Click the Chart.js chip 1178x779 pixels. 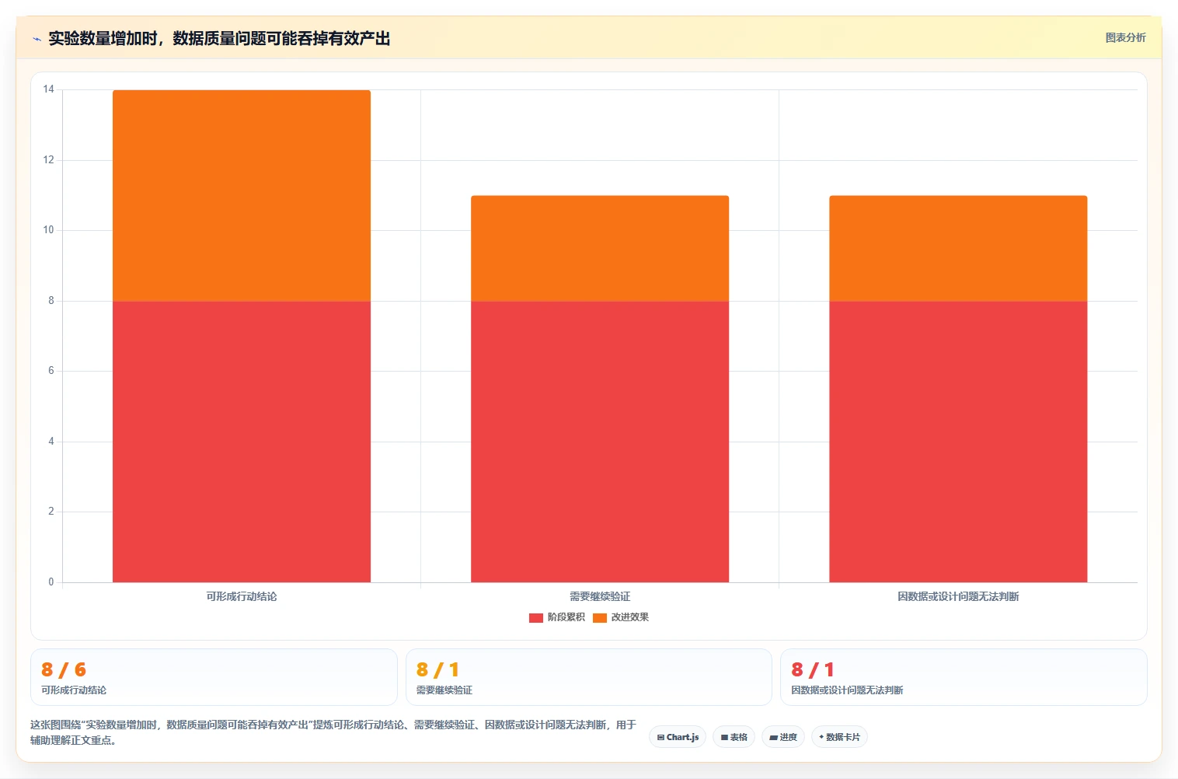[x=678, y=737]
